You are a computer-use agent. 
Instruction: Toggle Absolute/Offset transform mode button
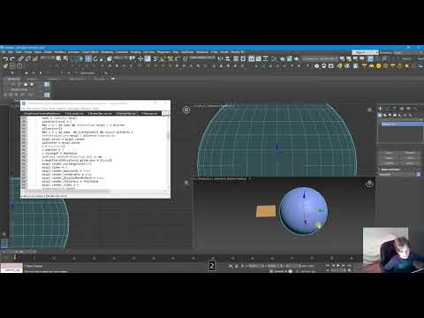[x=242, y=266]
